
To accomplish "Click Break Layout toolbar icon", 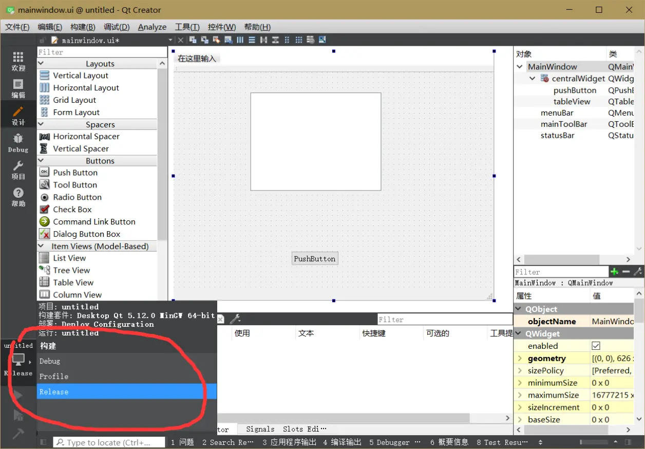I will (311, 40).
